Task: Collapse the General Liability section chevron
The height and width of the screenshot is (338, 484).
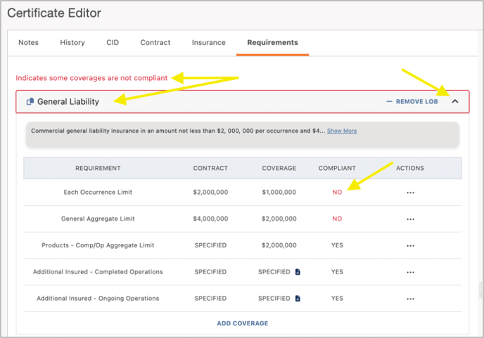Action: click(x=455, y=101)
